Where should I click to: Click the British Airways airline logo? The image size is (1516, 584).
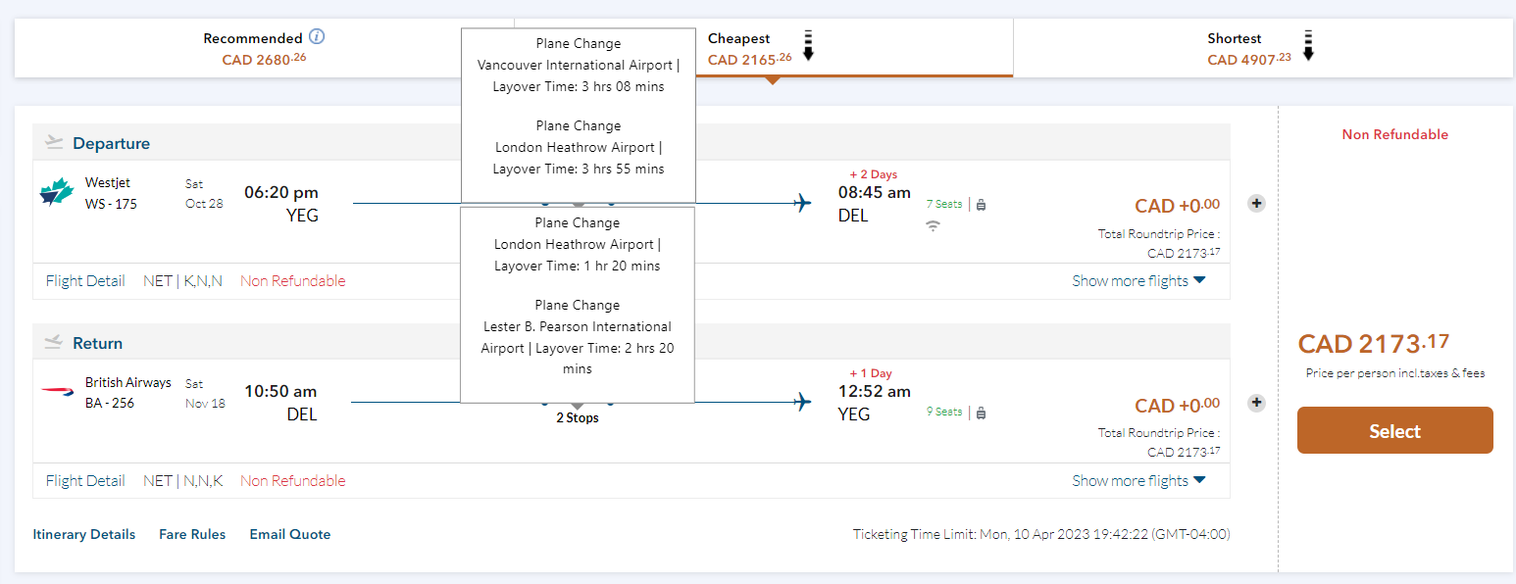[57, 392]
